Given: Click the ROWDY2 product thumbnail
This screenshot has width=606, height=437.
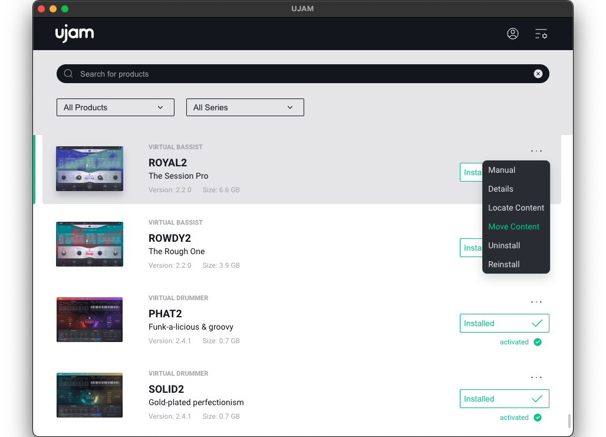Looking at the screenshot, I should coord(90,244).
